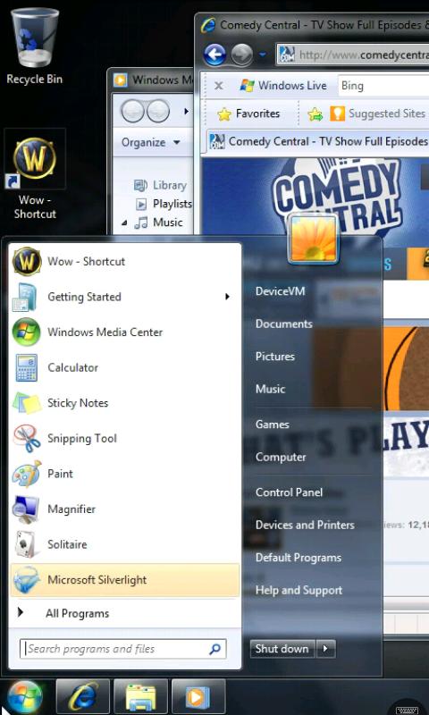This screenshot has width=429, height=715.
Task: Click the Start menu search magnifier icon
Action: 214,649
